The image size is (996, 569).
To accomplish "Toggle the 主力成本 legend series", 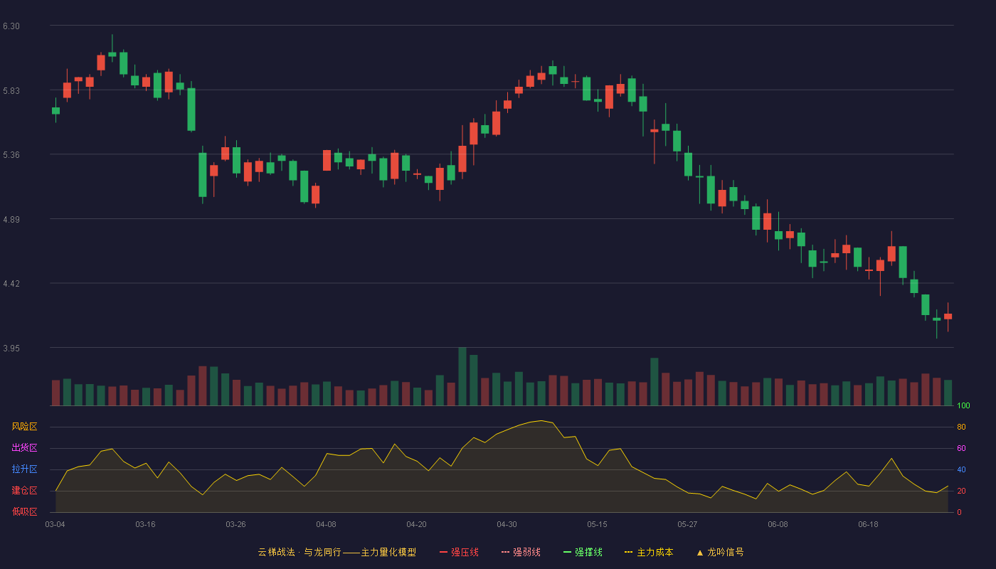I will [649, 552].
